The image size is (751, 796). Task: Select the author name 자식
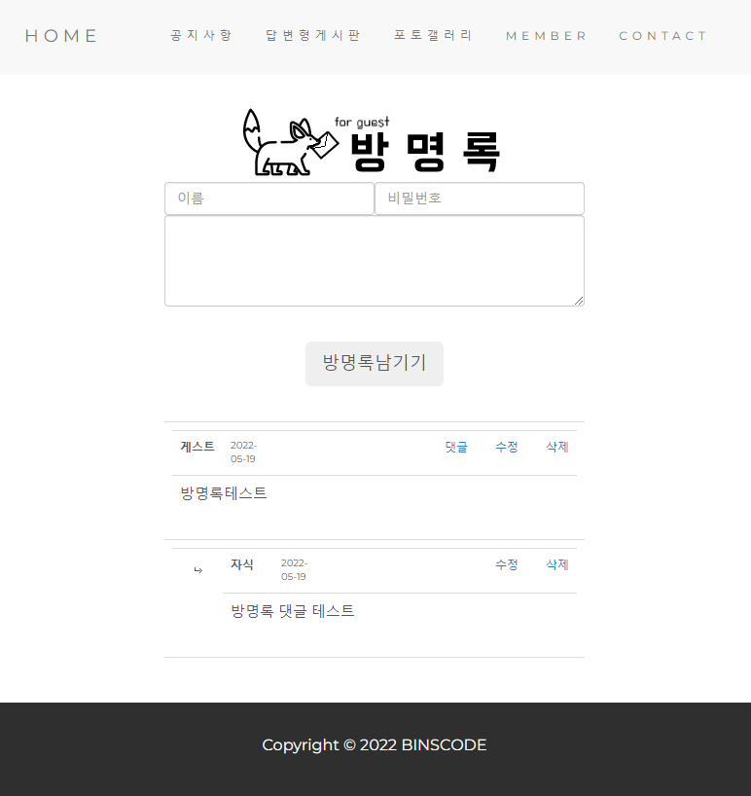[242, 564]
